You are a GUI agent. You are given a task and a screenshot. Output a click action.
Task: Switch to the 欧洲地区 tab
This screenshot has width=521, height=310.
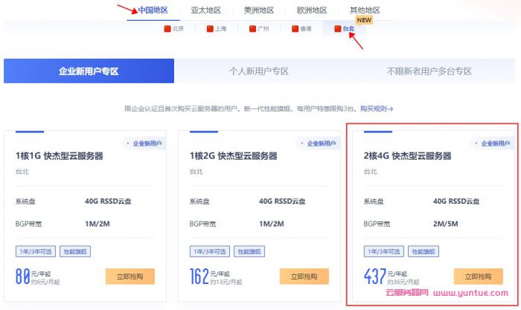(x=311, y=10)
